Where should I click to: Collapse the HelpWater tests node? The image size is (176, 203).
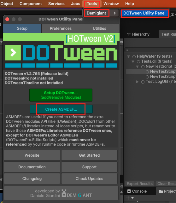[128, 56]
